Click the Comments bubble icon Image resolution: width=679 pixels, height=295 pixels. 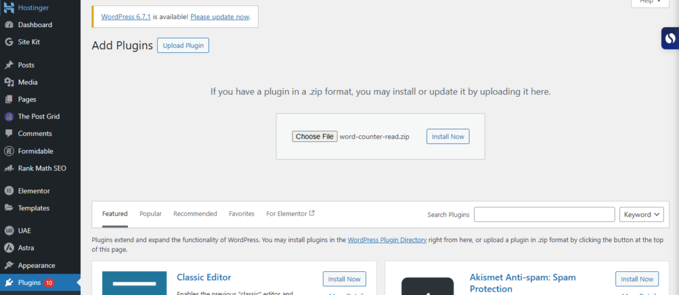[9, 134]
